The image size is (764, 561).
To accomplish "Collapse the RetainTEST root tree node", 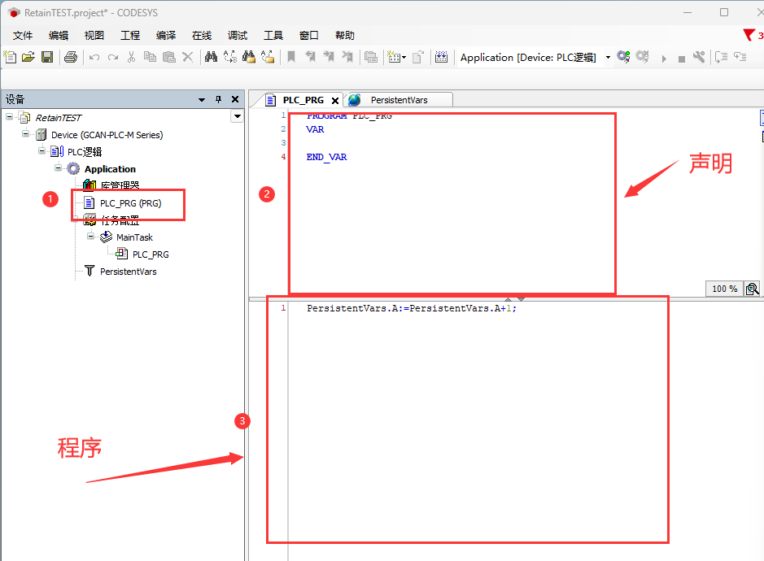I will (x=9, y=117).
